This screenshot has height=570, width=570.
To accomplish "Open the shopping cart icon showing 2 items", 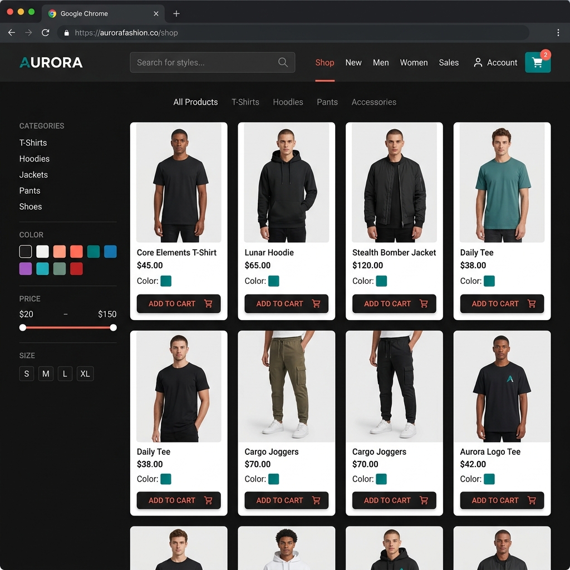I will point(538,62).
